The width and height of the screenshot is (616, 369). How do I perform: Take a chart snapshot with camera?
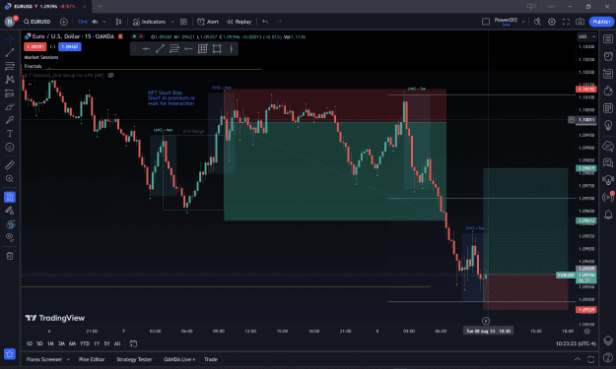pos(580,22)
